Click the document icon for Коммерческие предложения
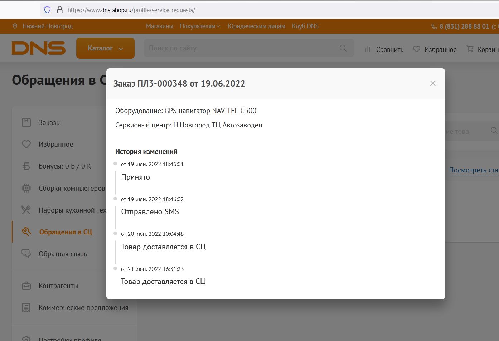The image size is (499, 341). tap(26, 307)
